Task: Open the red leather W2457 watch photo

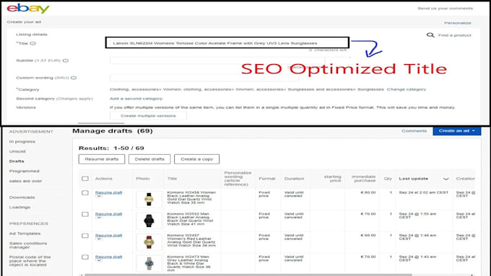Action: click(x=149, y=242)
